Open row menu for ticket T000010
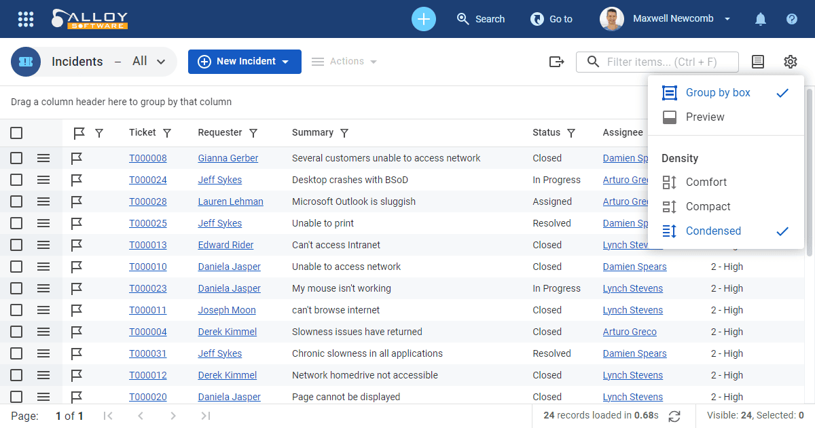Screen dimensions: 815x428 pos(43,267)
